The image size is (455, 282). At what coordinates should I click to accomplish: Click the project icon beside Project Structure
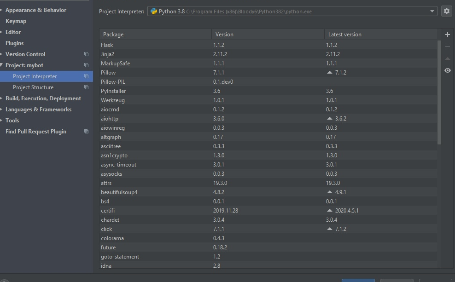click(x=86, y=87)
